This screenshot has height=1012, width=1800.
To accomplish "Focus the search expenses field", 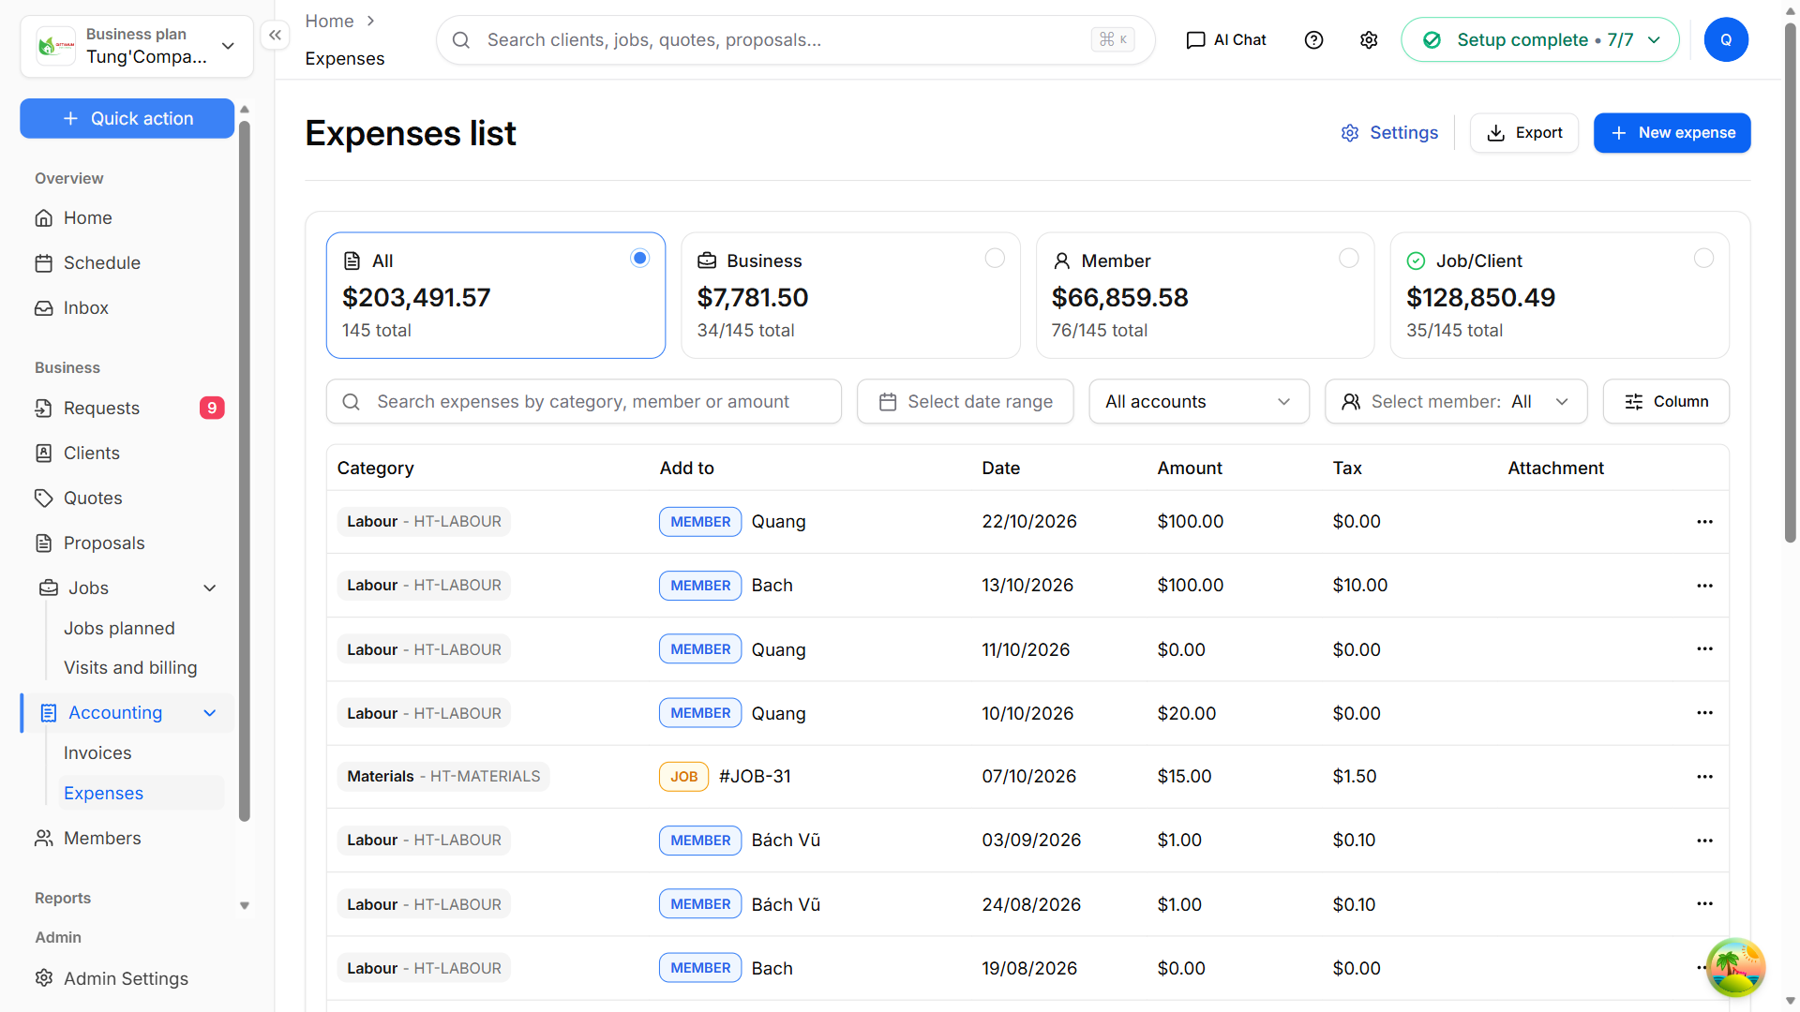I will (583, 402).
